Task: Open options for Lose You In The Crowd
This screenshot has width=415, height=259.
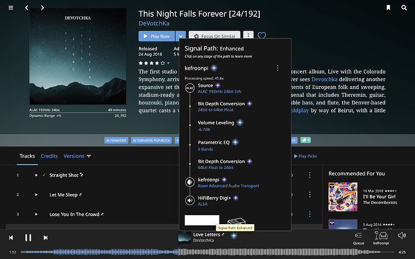Action: pos(310,214)
